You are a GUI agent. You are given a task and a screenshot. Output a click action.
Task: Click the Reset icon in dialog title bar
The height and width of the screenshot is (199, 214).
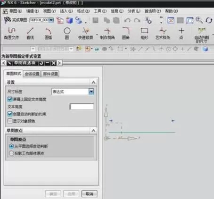[x=41, y=63]
